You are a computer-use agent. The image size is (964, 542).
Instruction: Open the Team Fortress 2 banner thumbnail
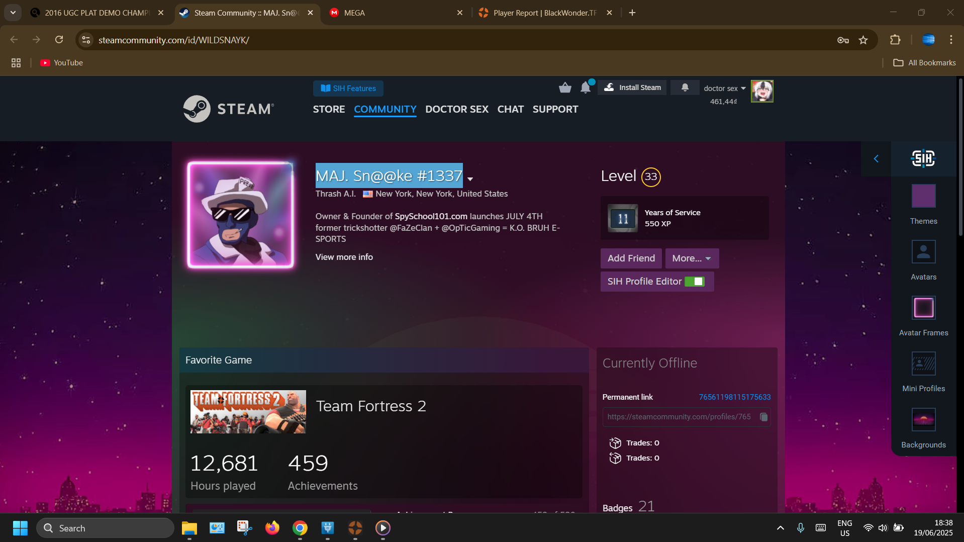(248, 412)
